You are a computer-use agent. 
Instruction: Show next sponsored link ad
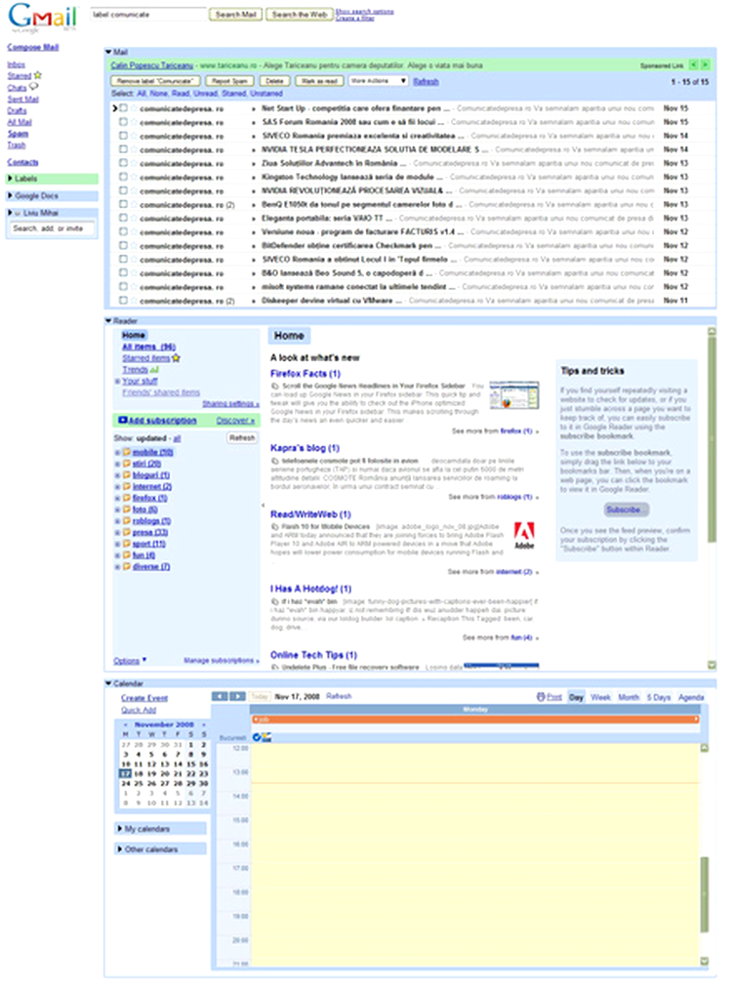705,64
